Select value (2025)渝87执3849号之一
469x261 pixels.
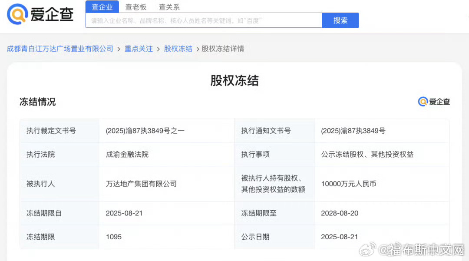pyautogui.click(x=145, y=131)
